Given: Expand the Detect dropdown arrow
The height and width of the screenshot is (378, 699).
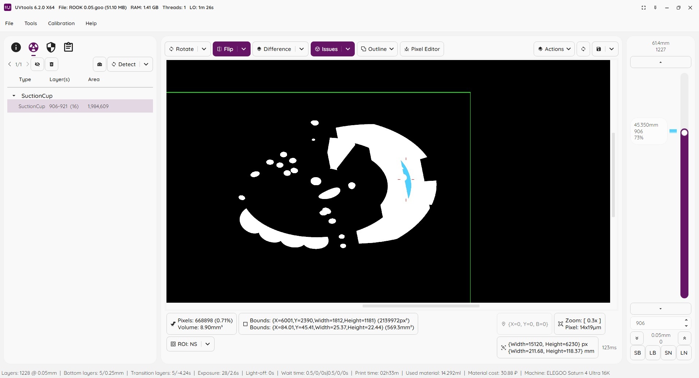Looking at the screenshot, I should coord(146,64).
